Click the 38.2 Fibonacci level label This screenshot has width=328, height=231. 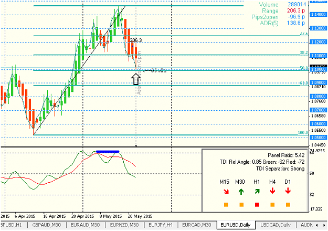tap(304, 52)
